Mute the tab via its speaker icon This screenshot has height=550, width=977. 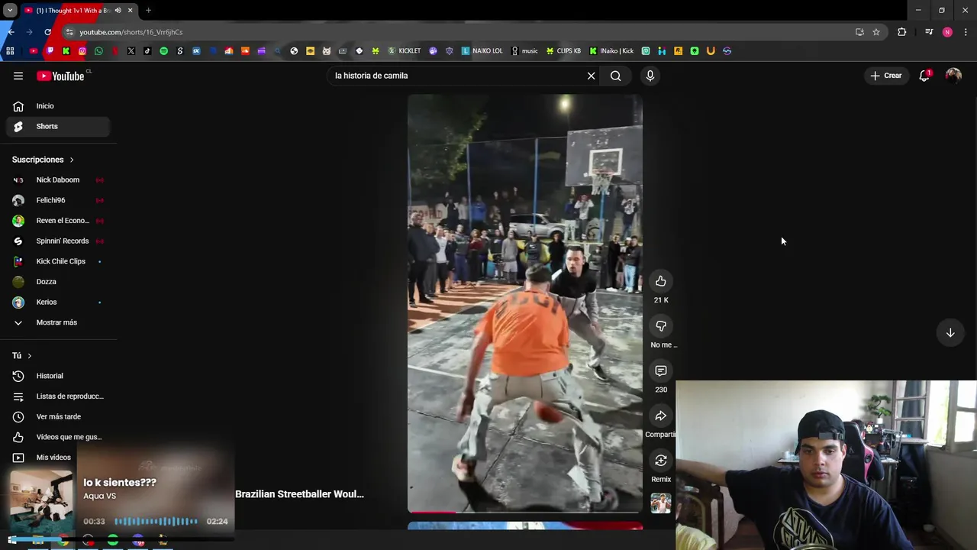point(118,11)
